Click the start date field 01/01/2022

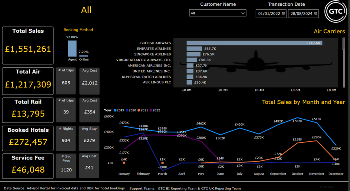[x=271, y=14]
